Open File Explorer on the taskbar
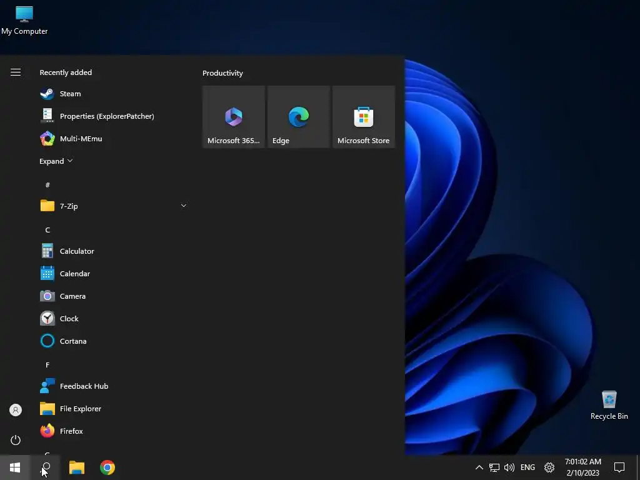Screen dimensions: 640x480 (77, 467)
